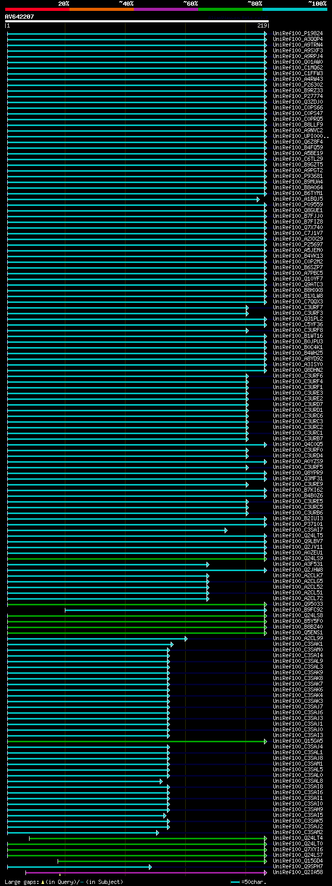Select UniRef100_B8A064 label

click(x=298, y=187)
